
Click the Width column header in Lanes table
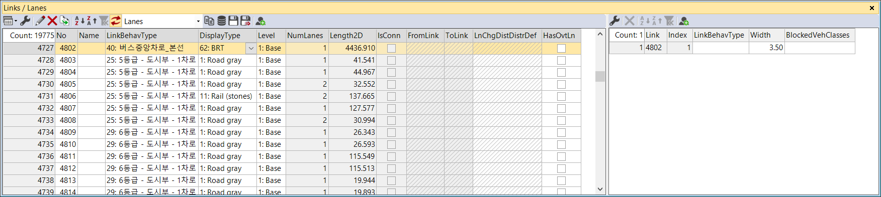click(766, 35)
